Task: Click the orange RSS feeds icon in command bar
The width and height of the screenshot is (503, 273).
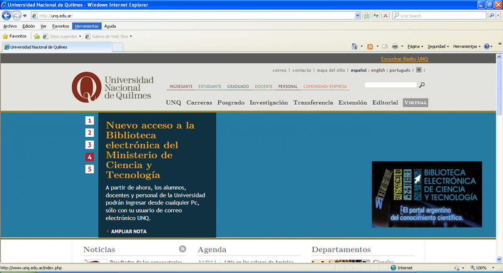Action: (x=370, y=46)
